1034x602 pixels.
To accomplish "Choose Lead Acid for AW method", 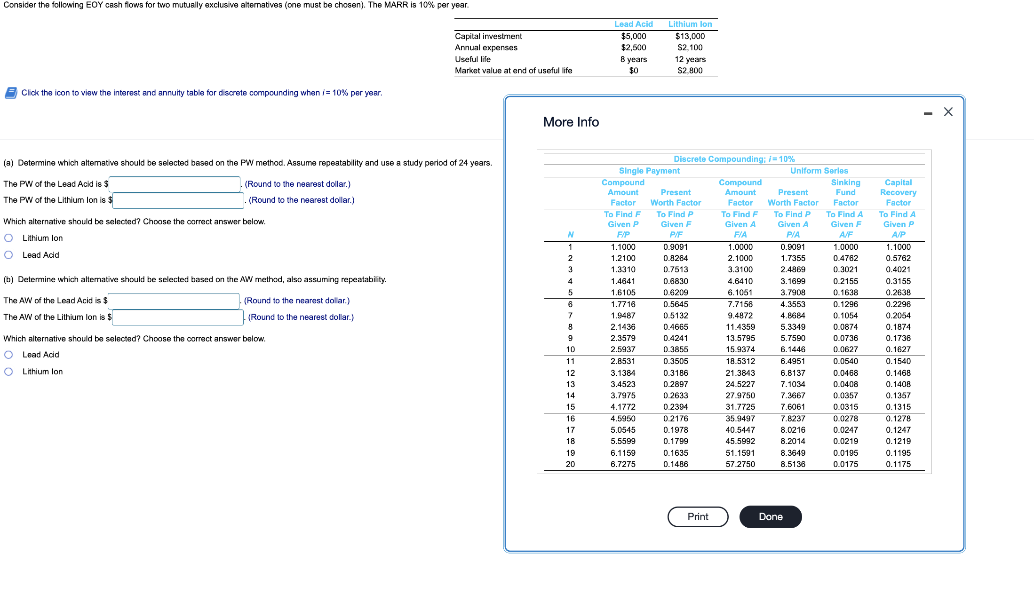I will pos(8,355).
